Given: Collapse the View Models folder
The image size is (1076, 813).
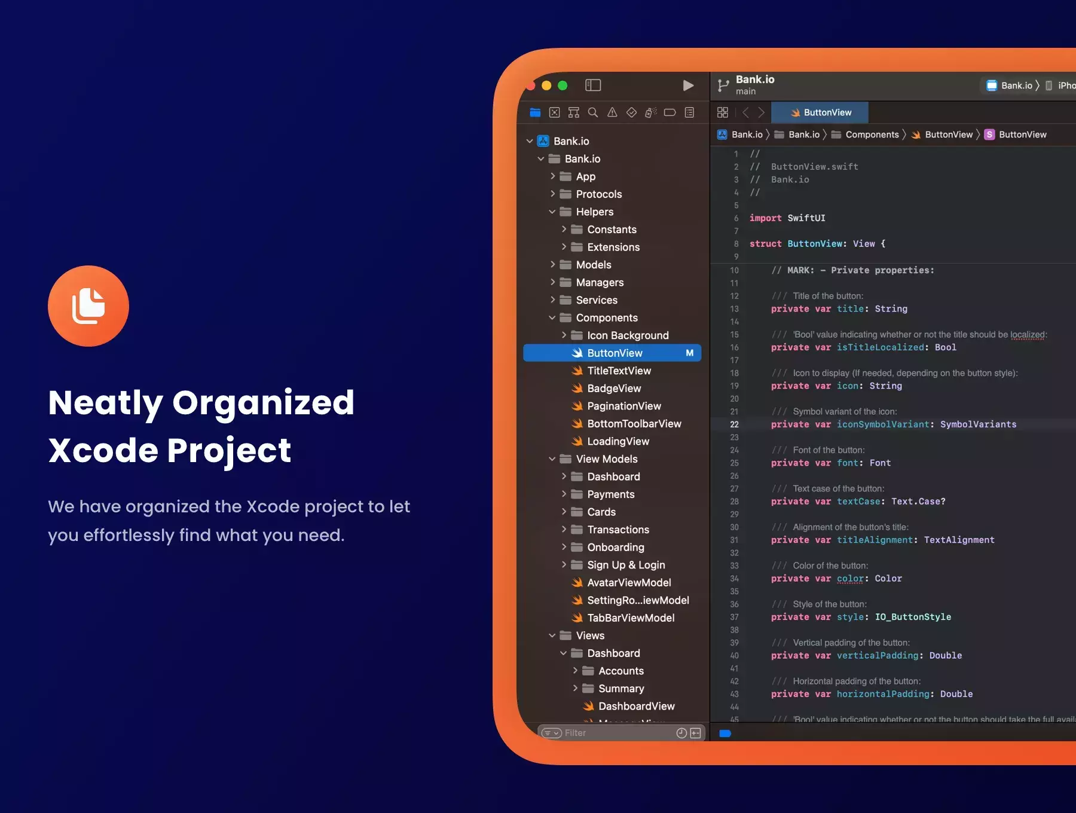Looking at the screenshot, I should click(552, 459).
